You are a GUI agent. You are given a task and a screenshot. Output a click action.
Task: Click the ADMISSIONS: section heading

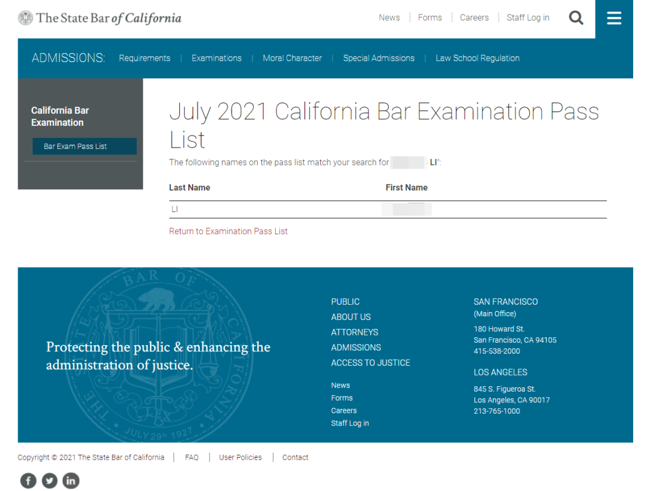69,58
